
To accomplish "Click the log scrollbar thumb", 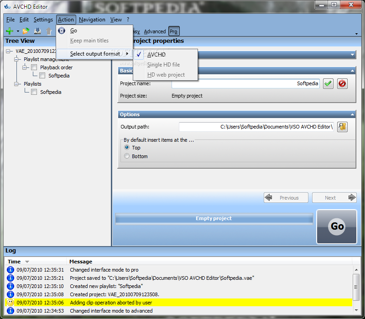I will point(356,287).
